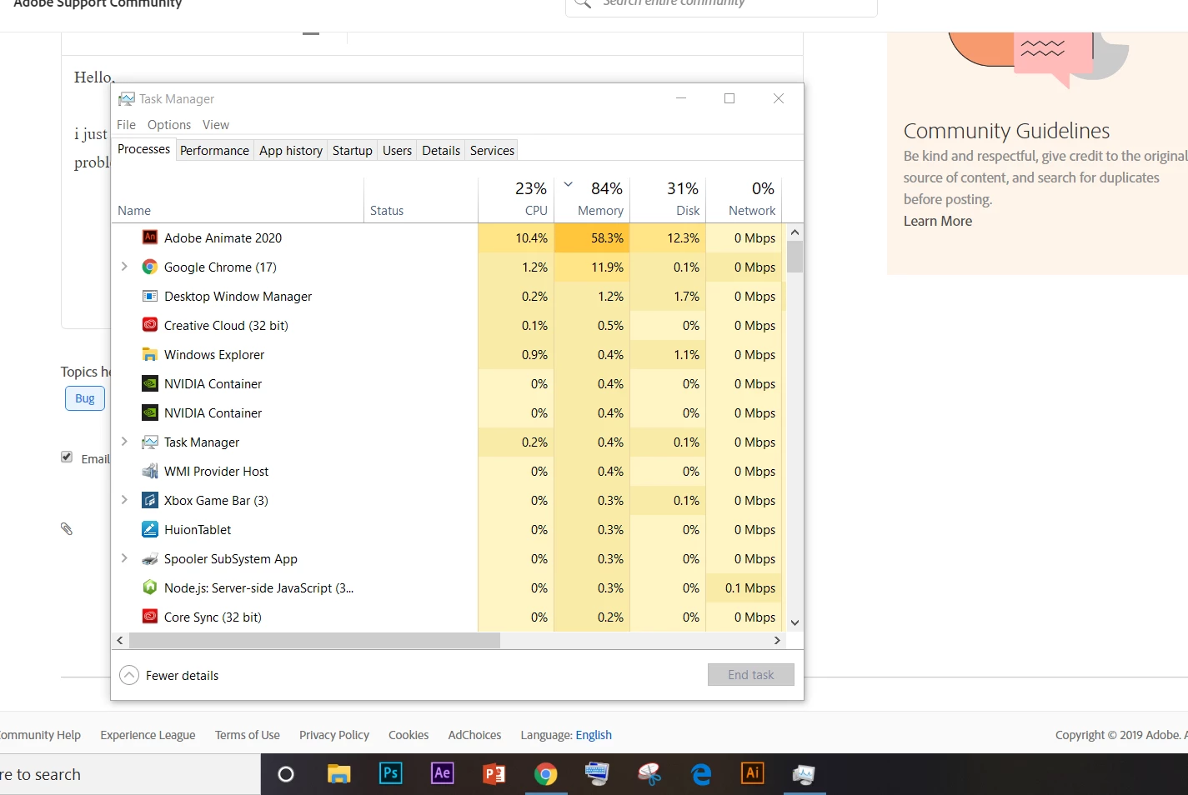1188x795 pixels.
Task: Toggle the Email notification checkbox
Action: [67, 457]
